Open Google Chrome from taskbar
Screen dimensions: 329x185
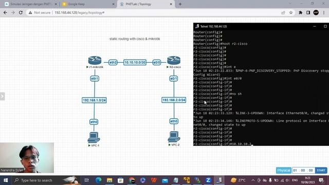click(132, 180)
